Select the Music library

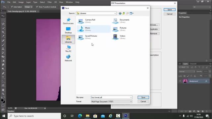93,29
